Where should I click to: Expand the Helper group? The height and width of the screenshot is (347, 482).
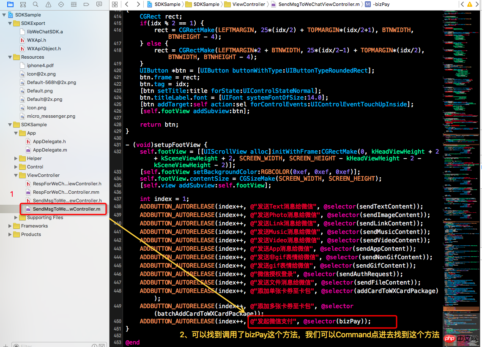(16, 158)
